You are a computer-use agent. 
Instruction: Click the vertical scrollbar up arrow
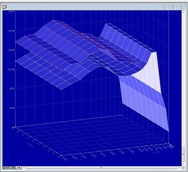(x=183, y=12)
